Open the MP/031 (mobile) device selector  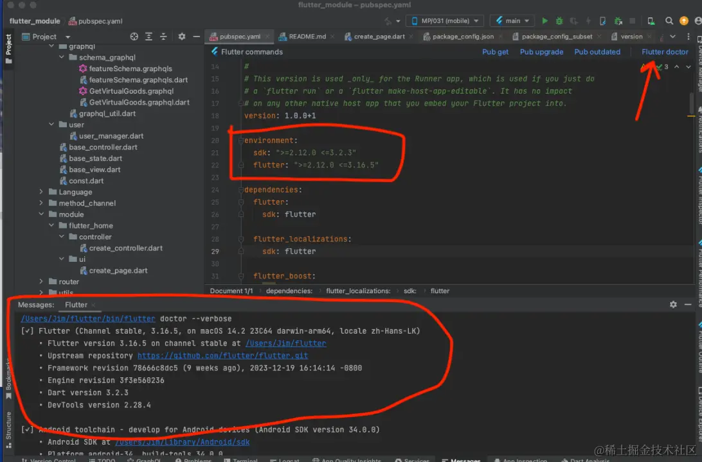coord(444,21)
